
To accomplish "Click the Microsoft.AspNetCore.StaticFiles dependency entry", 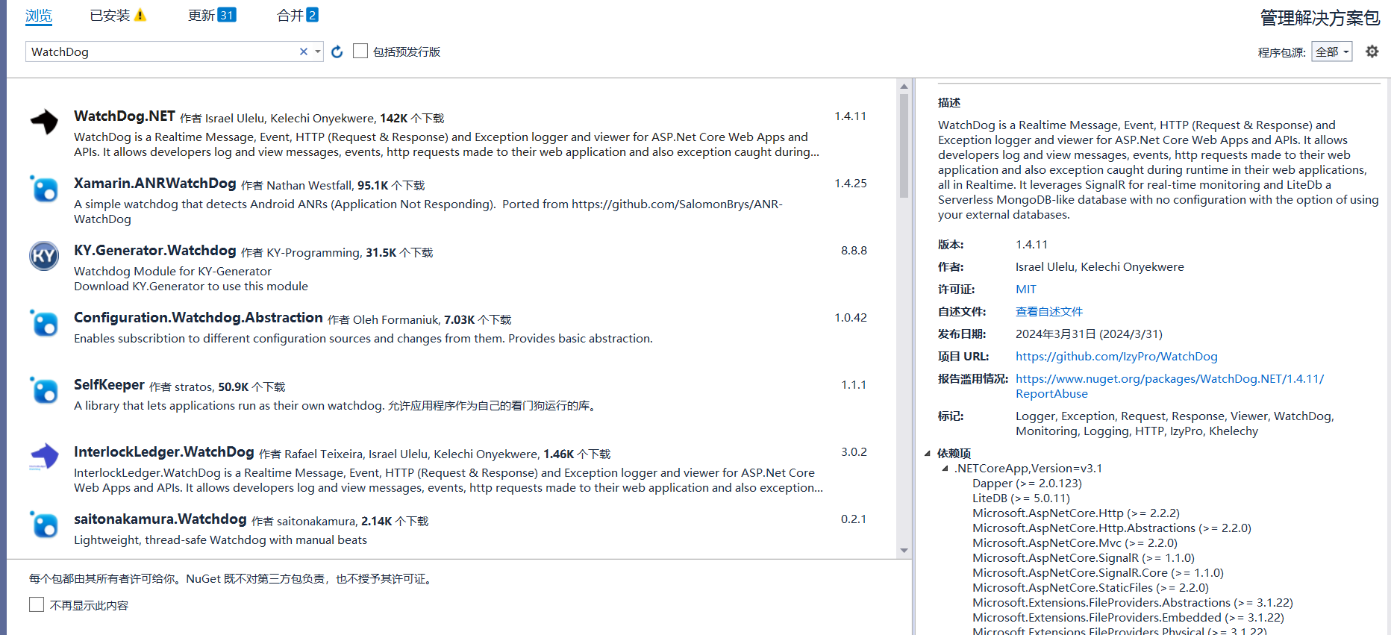I will tap(1090, 587).
